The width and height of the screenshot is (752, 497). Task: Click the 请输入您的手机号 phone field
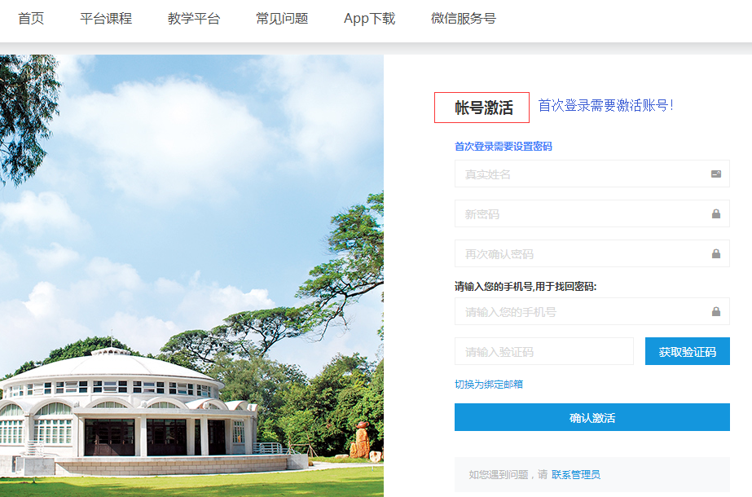591,311
